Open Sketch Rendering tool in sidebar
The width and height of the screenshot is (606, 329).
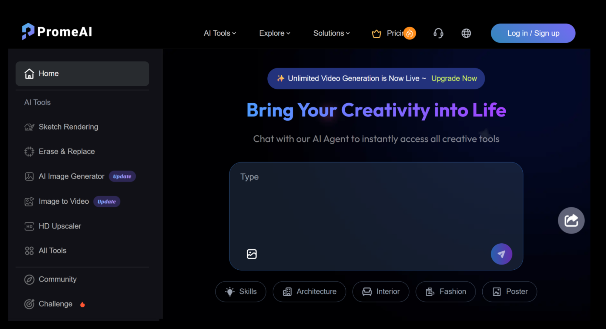click(x=68, y=127)
